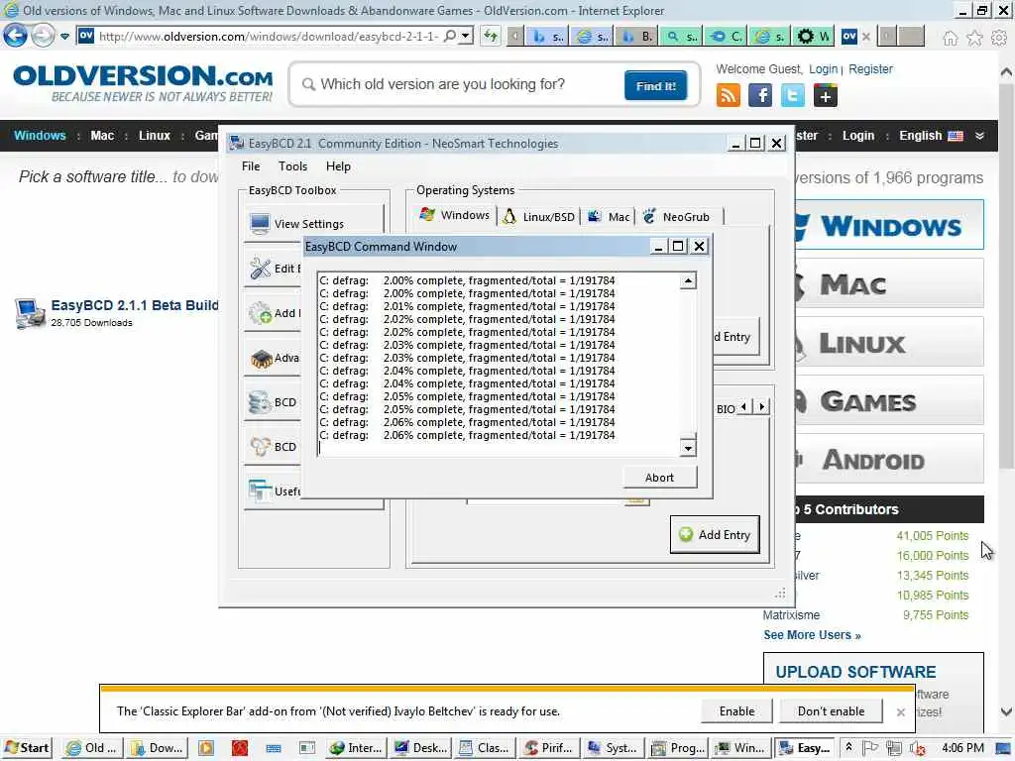Viewport: 1015px width, 761px height.
Task: Click the Useful Utilities icon
Action: pyautogui.click(x=261, y=490)
